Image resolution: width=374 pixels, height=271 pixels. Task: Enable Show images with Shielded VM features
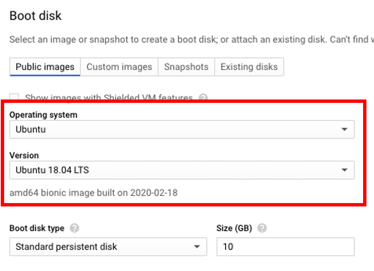coord(14,98)
